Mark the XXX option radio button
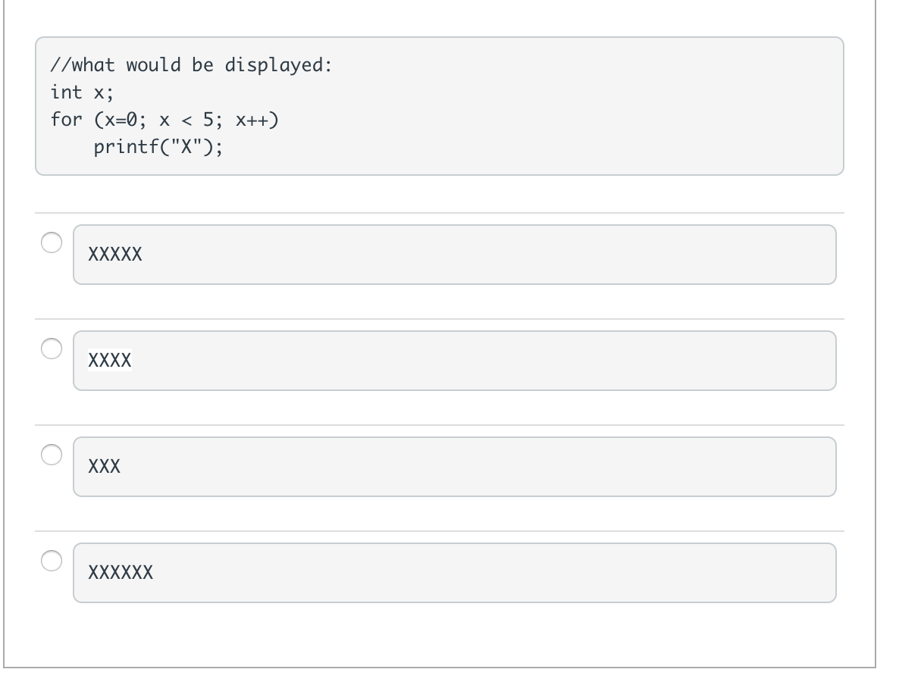 pos(52,455)
